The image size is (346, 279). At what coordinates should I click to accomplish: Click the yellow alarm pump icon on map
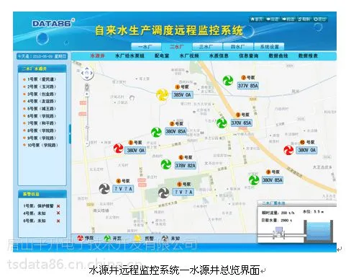(x=163, y=94)
